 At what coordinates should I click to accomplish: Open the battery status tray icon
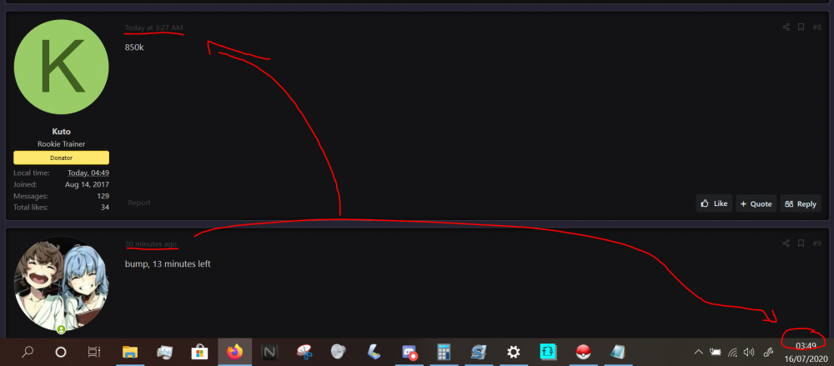[716, 352]
